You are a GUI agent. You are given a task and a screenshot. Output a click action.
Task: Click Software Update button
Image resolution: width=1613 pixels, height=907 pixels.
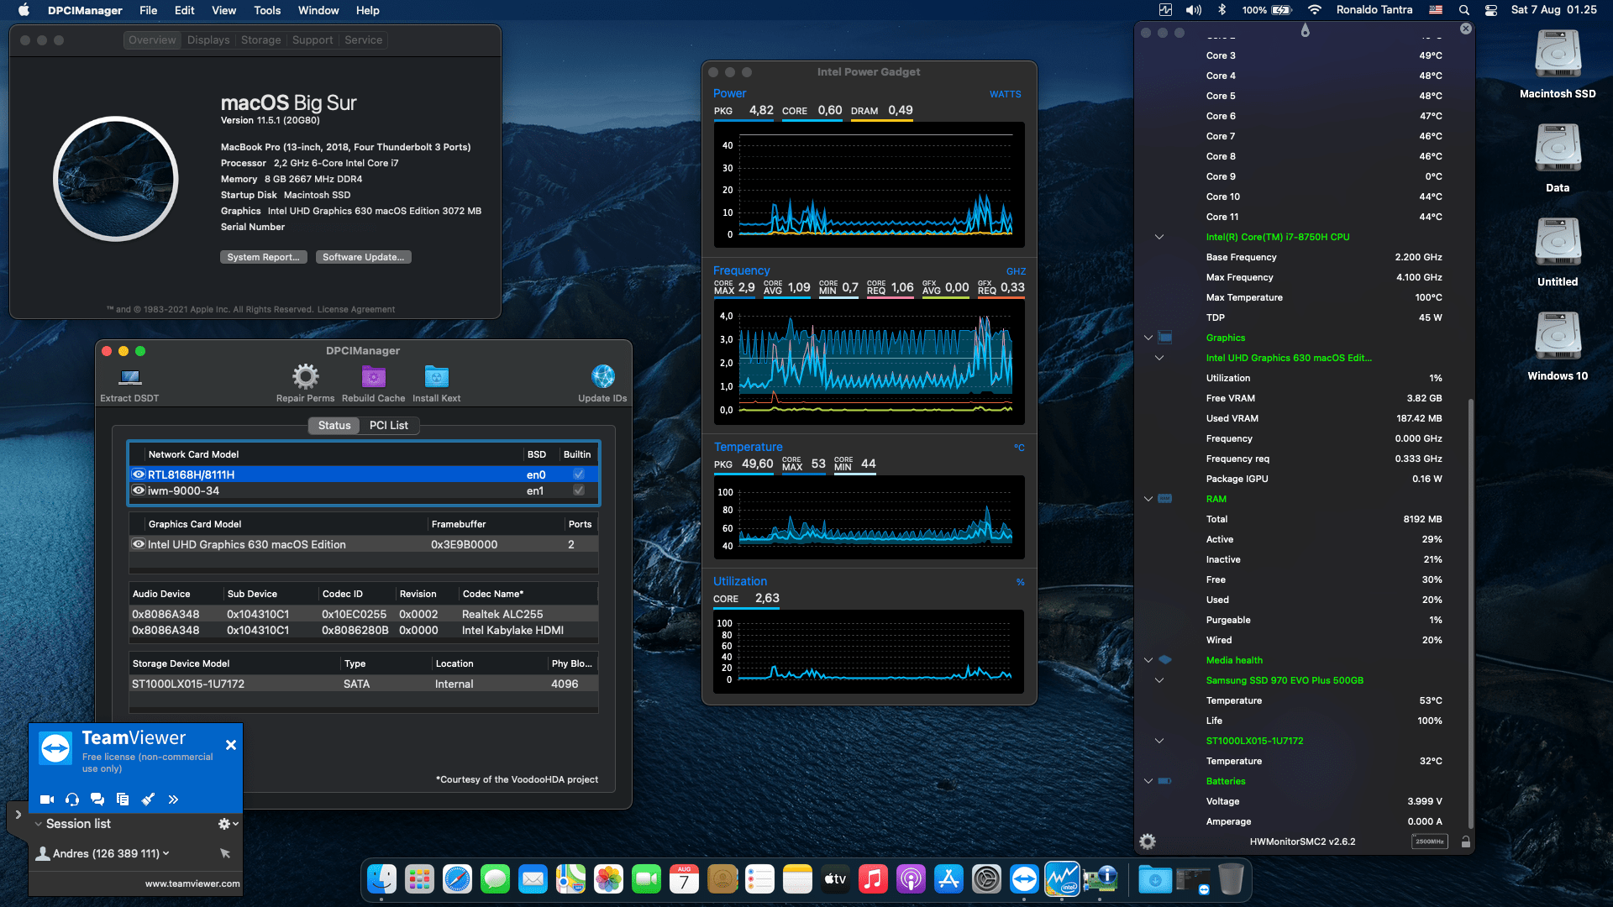[x=364, y=257]
